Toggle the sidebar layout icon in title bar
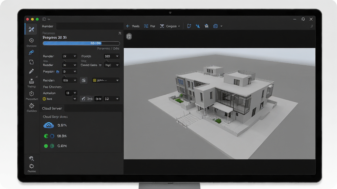The height and width of the screenshot is (189, 337). pos(44,19)
